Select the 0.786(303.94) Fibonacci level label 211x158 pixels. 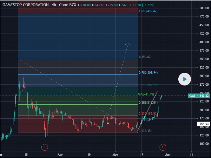[x=148, y=73]
